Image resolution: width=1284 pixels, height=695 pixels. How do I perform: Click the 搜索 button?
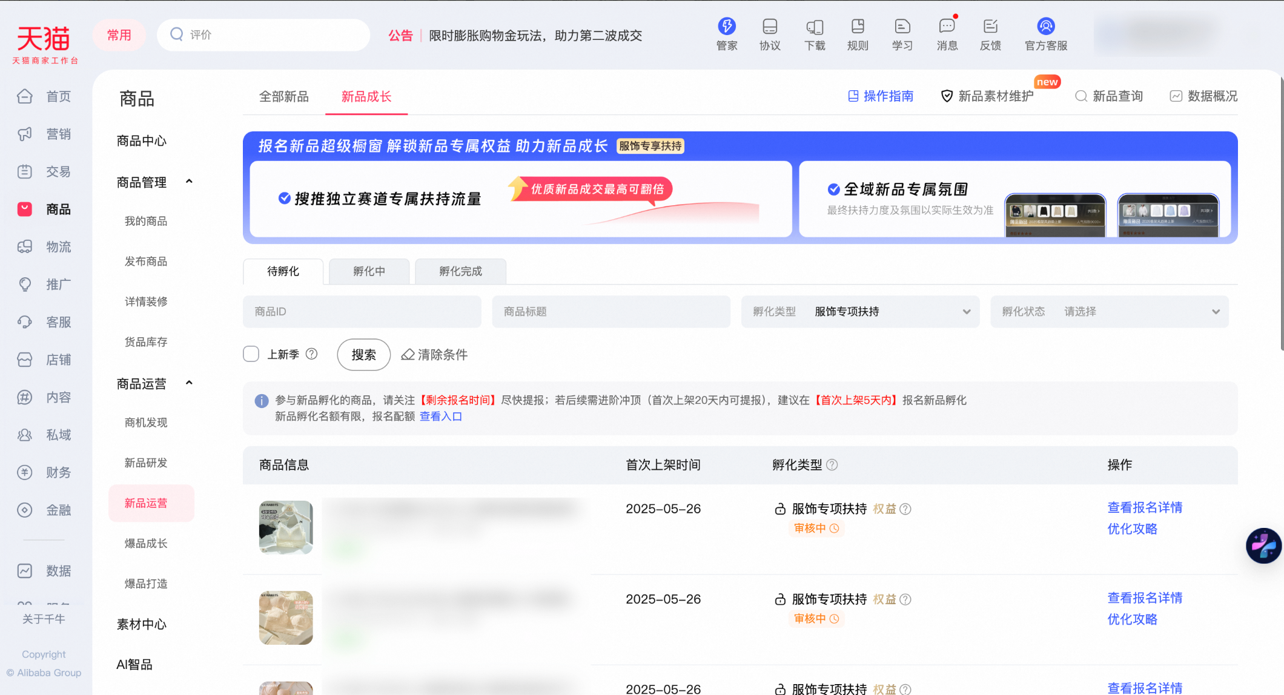pyautogui.click(x=363, y=355)
